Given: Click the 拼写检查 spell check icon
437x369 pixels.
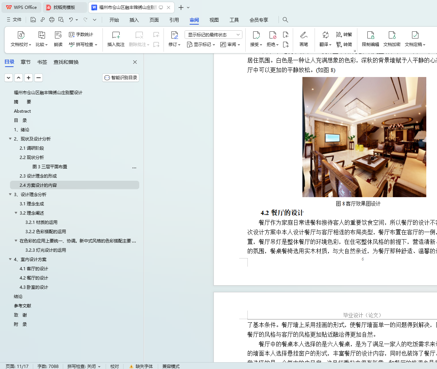Looking at the screenshot, I should coord(72,45).
